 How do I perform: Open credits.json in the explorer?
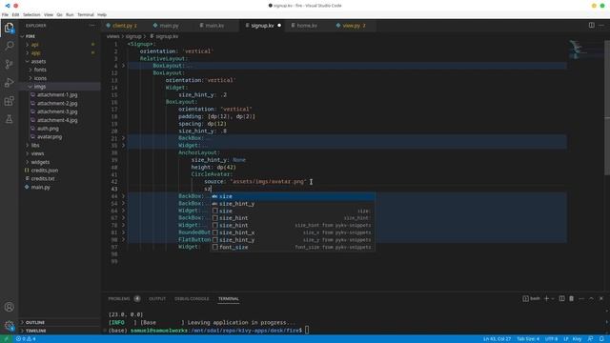pos(45,171)
